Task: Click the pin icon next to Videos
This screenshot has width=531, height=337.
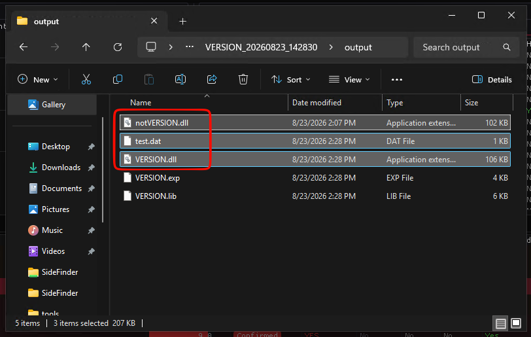Action: click(91, 251)
